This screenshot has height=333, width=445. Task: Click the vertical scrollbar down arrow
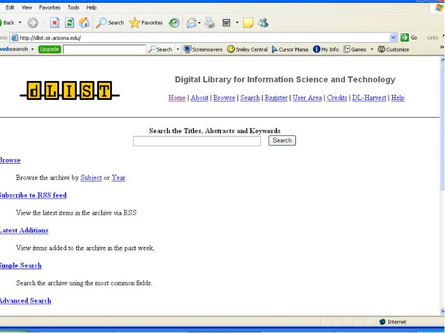[x=442, y=312]
